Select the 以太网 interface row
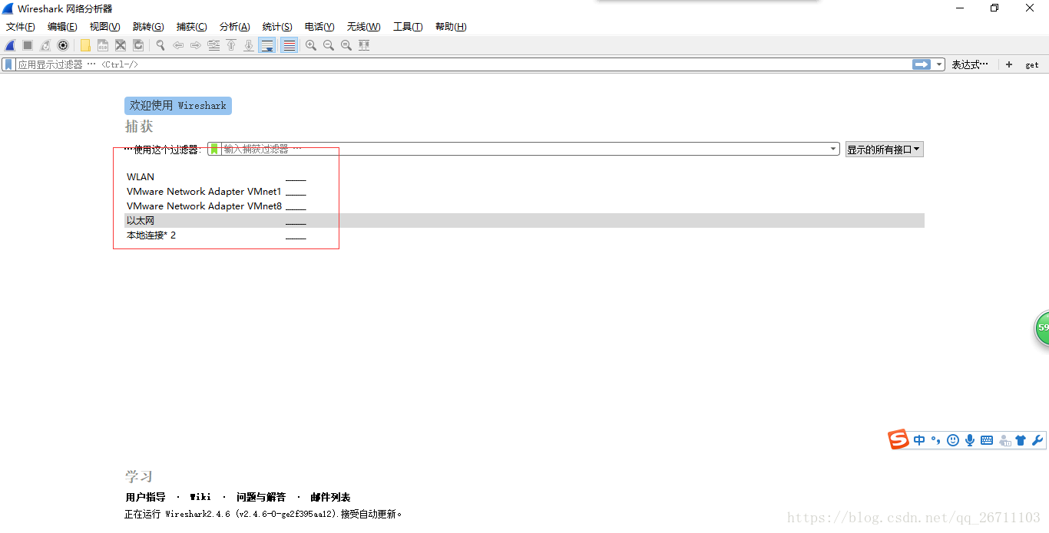Viewport: 1049px width, 533px height. [524, 221]
